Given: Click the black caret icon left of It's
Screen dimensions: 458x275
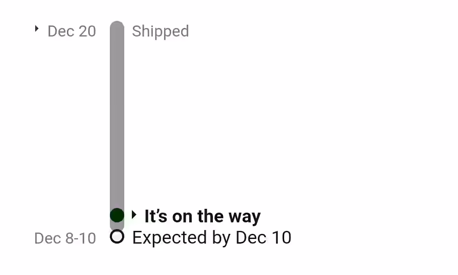Looking at the screenshot, I should click(134, 215).
